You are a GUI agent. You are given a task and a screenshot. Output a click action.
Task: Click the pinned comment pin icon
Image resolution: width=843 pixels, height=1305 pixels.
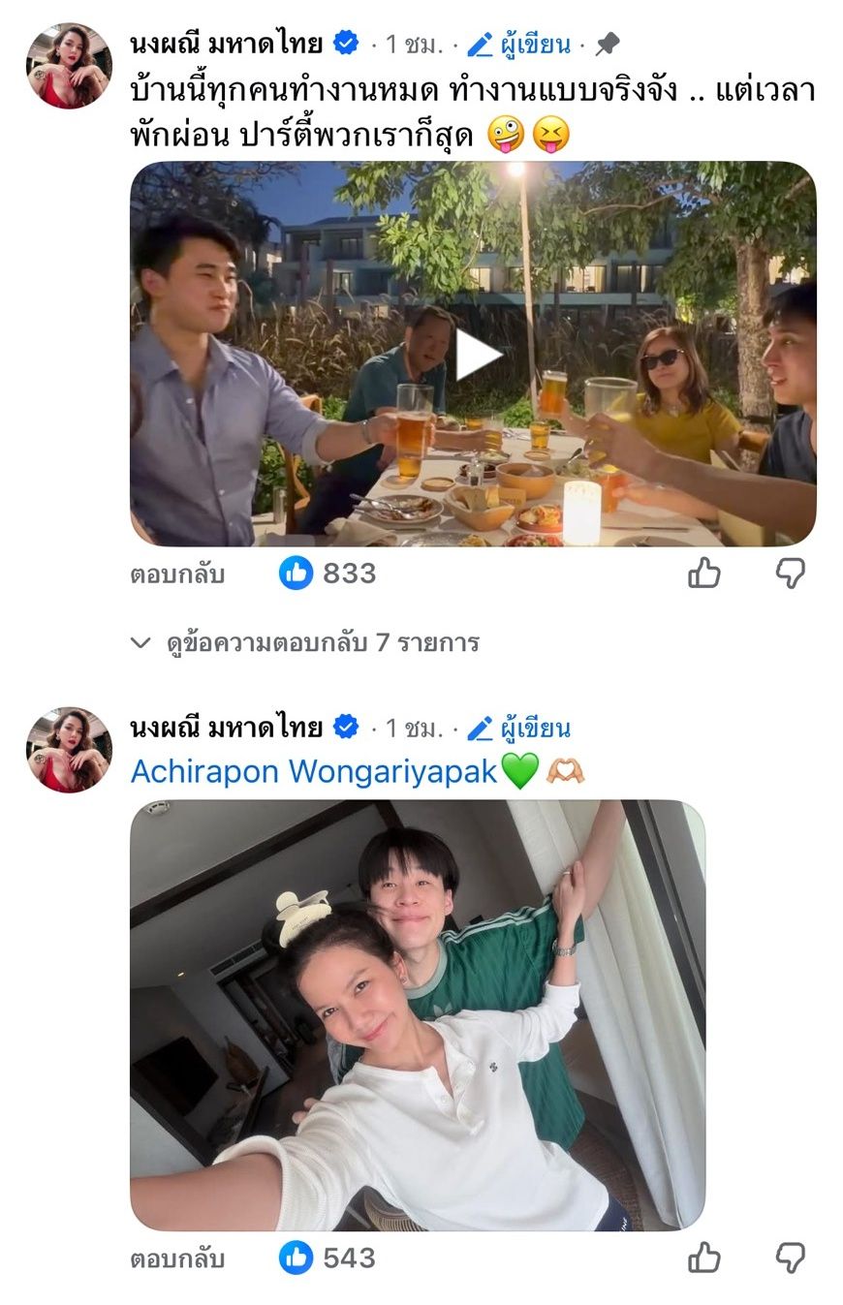coord(608,44)
